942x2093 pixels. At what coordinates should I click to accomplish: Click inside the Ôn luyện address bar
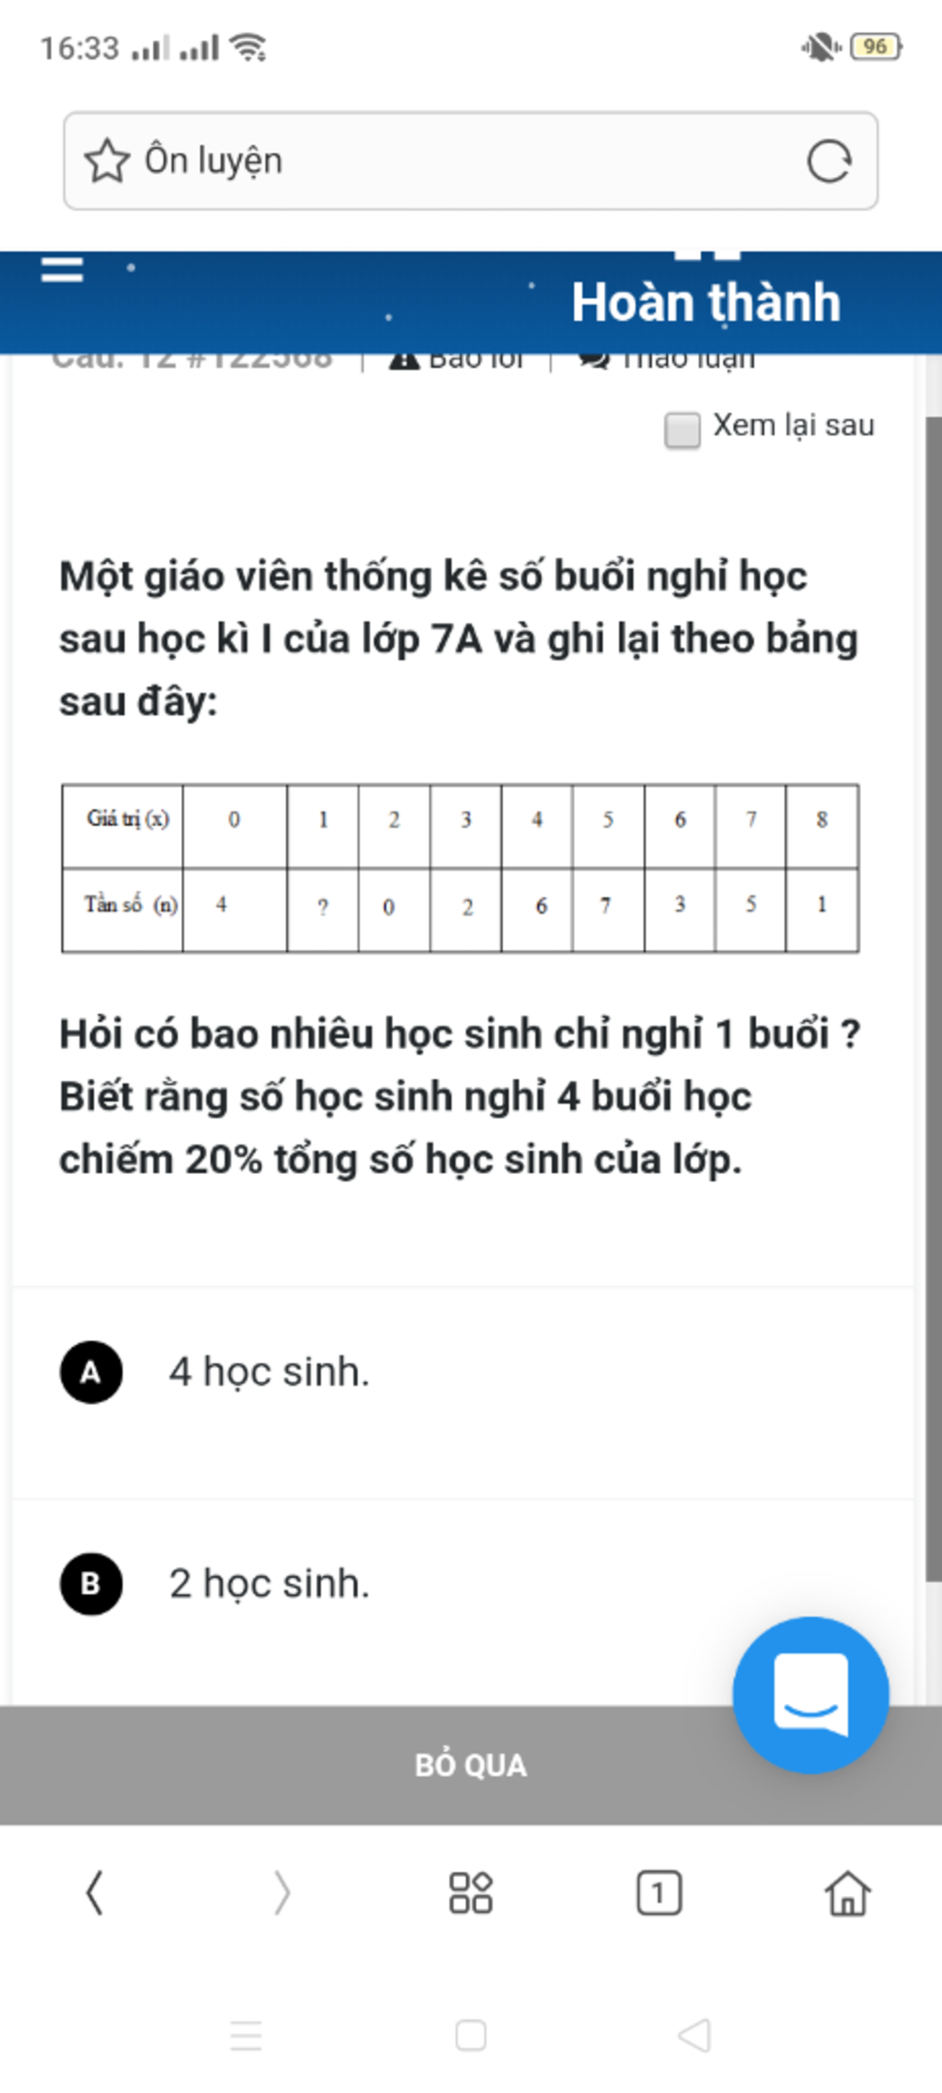[x=470, y=161]
